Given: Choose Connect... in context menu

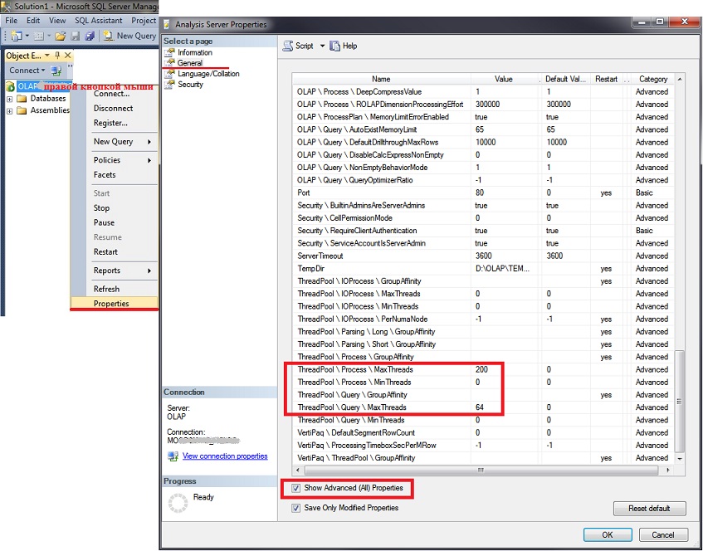Looking at the screenshot, I should coord(112,94).
